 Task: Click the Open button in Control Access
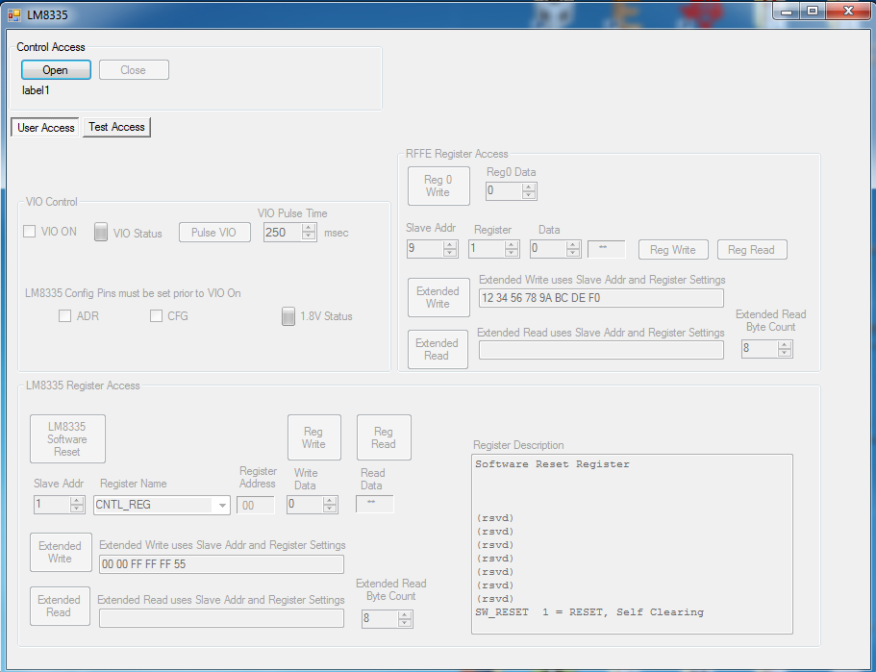(56, 70)
